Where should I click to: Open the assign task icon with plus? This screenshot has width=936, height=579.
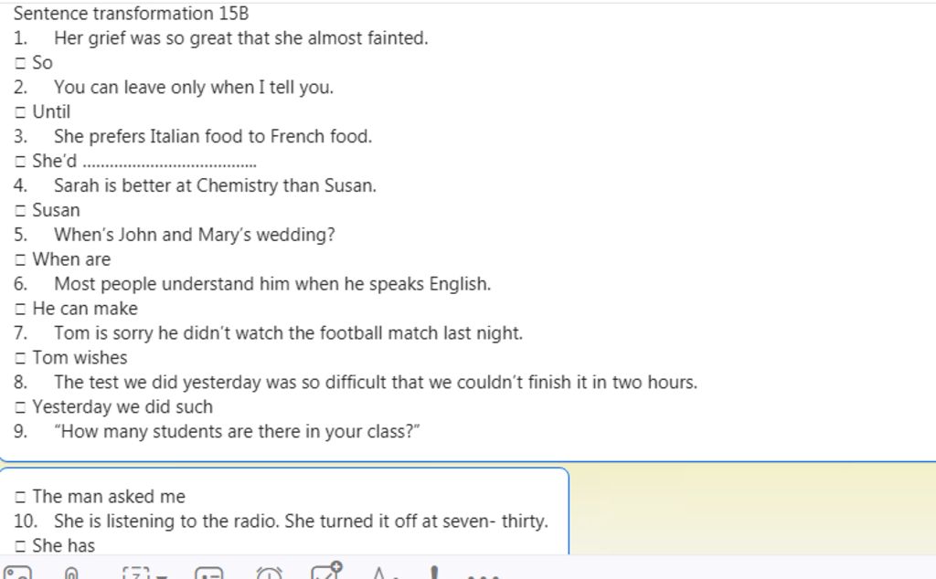pyautogui.click(x=326, y=572)
